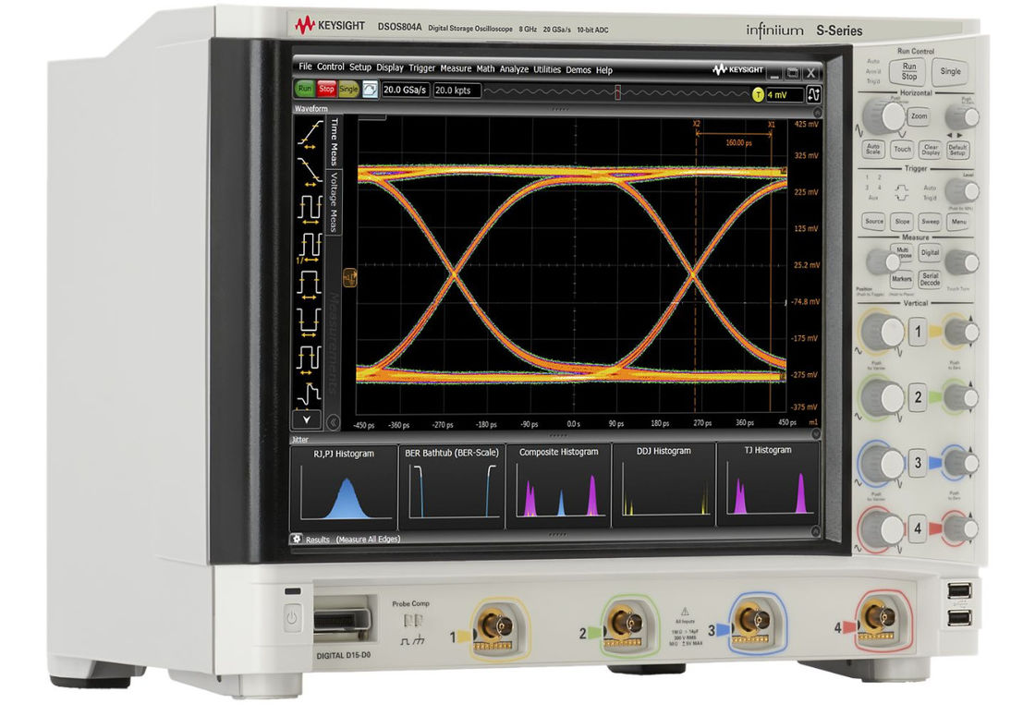This screenshot has height=716, width=1035.
Task: Click the yellow T trigger indicator
Action: pos(758,95)
